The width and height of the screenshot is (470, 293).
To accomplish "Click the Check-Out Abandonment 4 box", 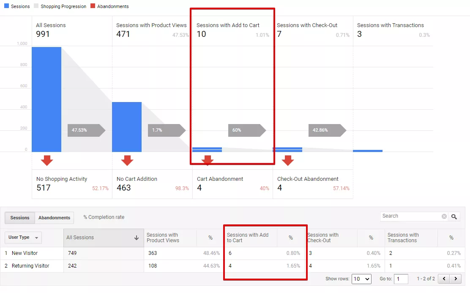I will [313, 184].
